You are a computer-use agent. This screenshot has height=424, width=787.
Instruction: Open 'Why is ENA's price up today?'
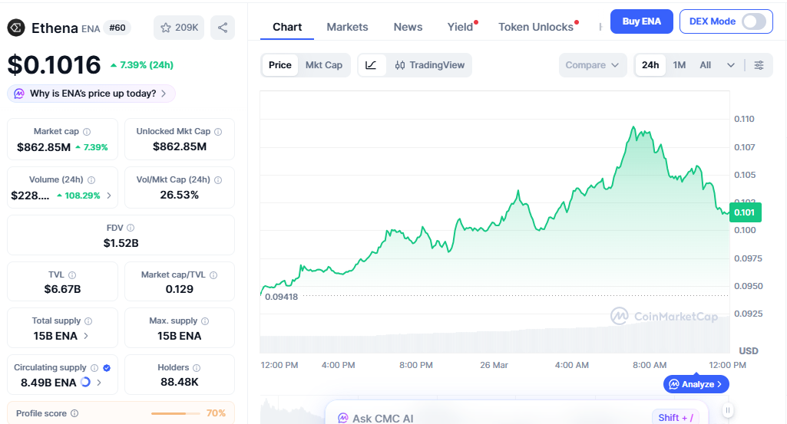click(91, 94)
